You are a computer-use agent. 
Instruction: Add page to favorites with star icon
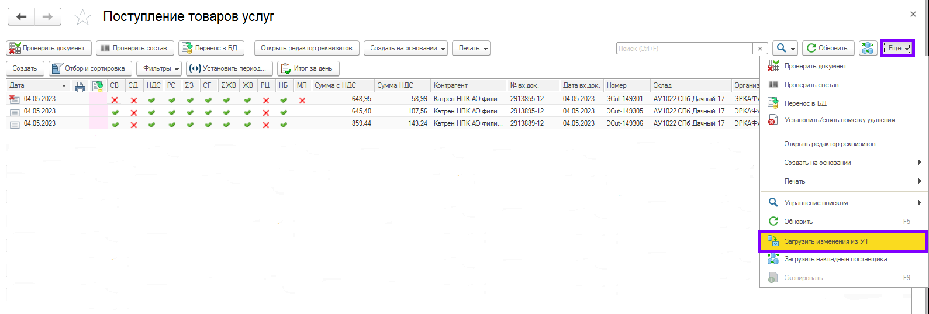click(82, 18)
